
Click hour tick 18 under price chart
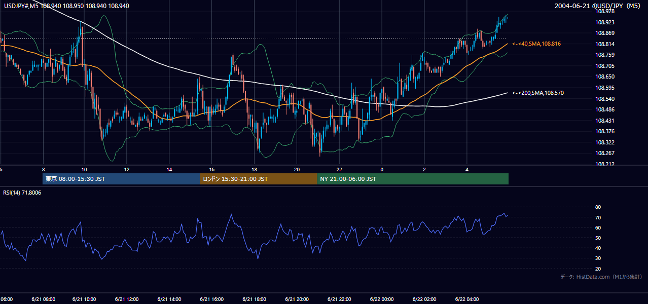255,170
